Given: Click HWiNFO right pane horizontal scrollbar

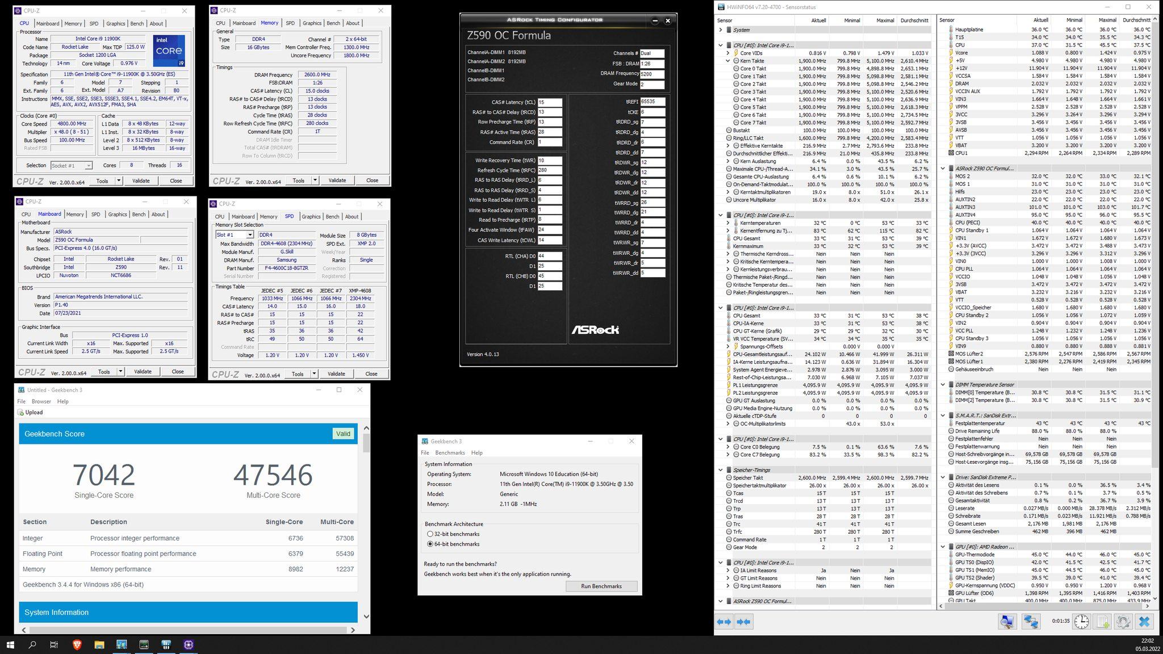Looking at the screenshot, I should (x=1044, y=606).
